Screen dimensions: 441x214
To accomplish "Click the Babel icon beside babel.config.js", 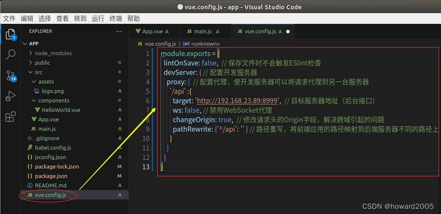I will click(30, 148).
